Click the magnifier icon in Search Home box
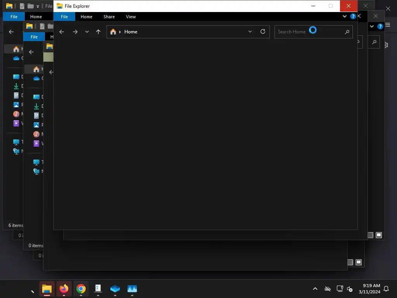This screenshot has width=397, height=298. [x=347, y=32]
